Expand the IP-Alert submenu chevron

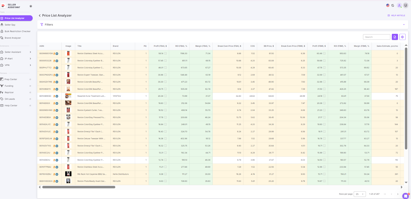[30, 59]
